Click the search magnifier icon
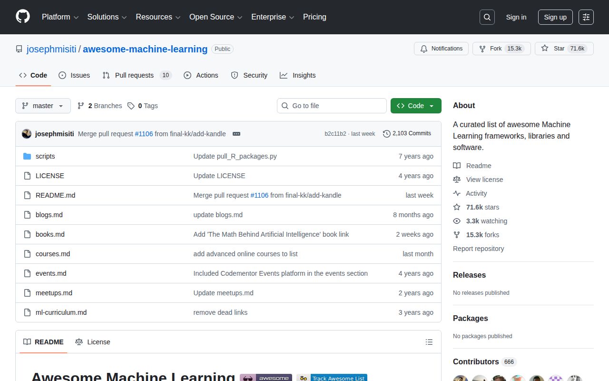Image resolution: width=609 pixels, height=381 pixels. click(x=487, y=17)
